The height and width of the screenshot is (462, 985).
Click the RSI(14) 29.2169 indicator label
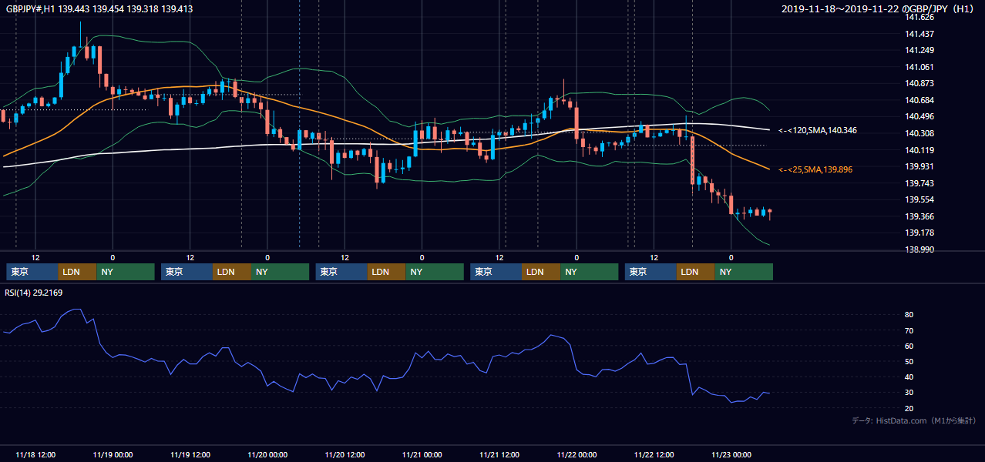tap(34, 293)
